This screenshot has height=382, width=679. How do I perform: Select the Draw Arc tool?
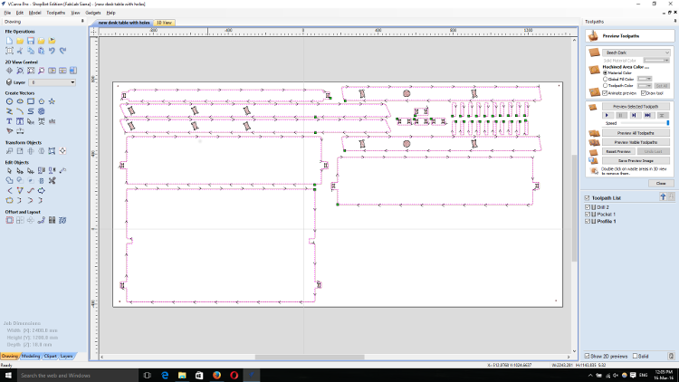[20, 111]
